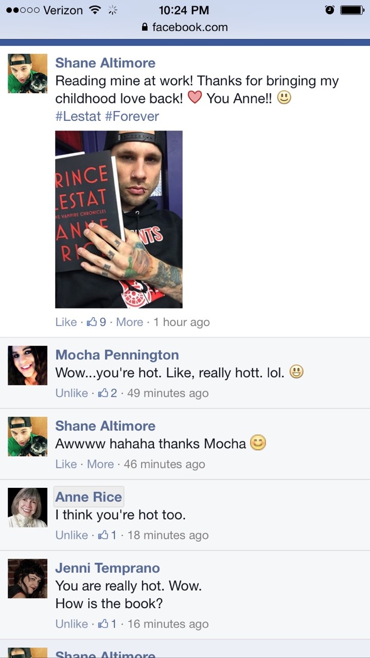Tap the thumbs-up icon on Mocha's comment
The height and width of the screenshot is (658, 370).
point(103,393)
